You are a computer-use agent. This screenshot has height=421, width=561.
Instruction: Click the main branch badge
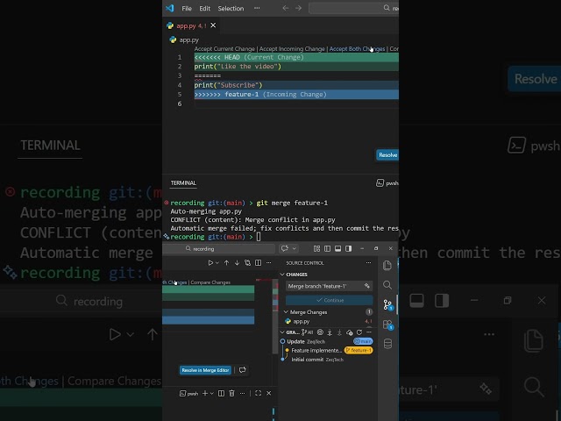[363, 341]
